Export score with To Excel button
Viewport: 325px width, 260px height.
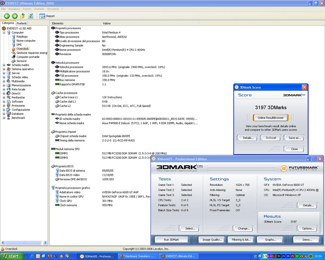pos(271,138)
